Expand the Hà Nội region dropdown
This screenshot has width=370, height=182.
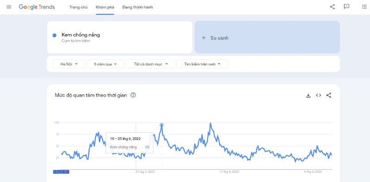click(68, 64)
